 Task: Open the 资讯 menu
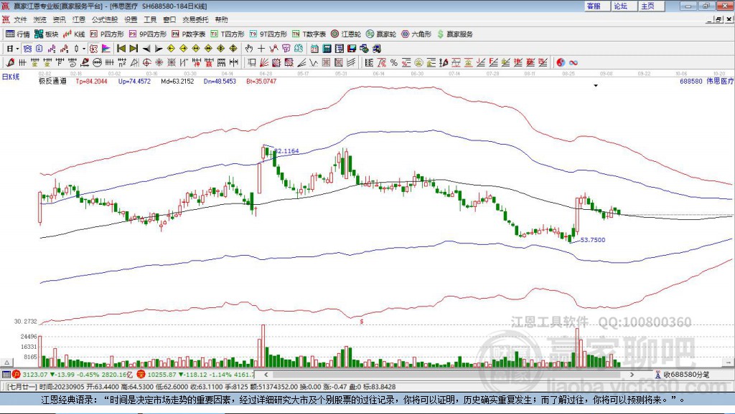[59, 19]
